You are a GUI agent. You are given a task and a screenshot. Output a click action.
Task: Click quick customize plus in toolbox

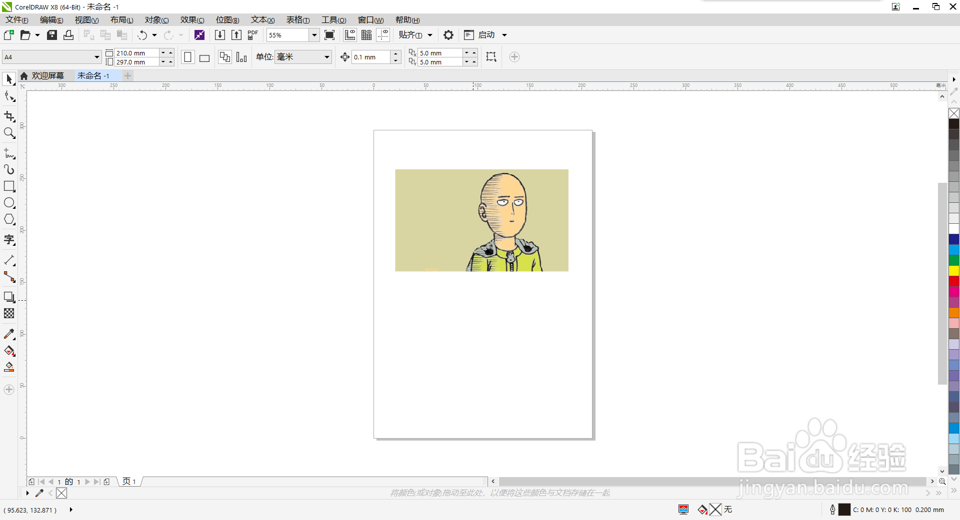pos(9,390)
